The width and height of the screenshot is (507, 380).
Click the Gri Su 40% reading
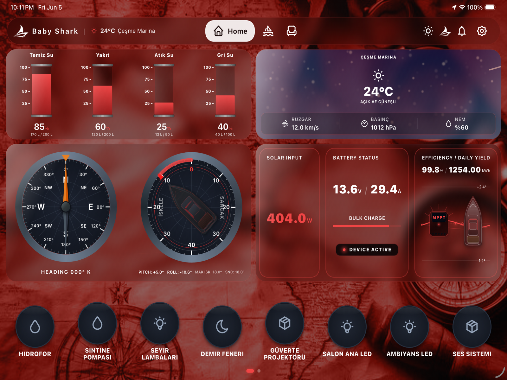click(225, 127)
